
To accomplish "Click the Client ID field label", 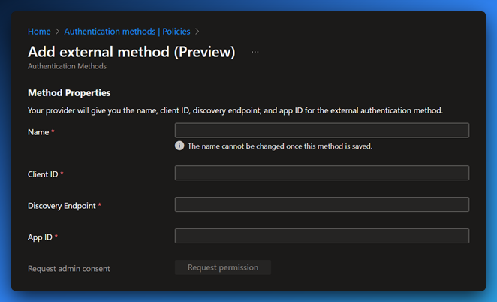I will pos(43,174).
